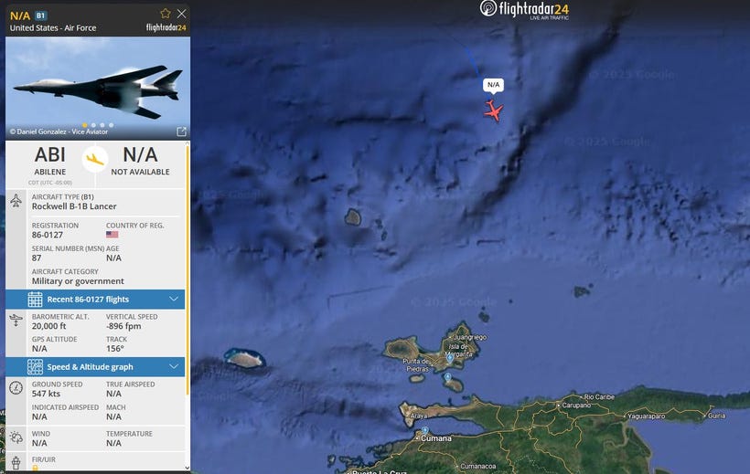Expand Recent 86-0127 flights section
The image size is (750, 474).
(x=95, y=300)
